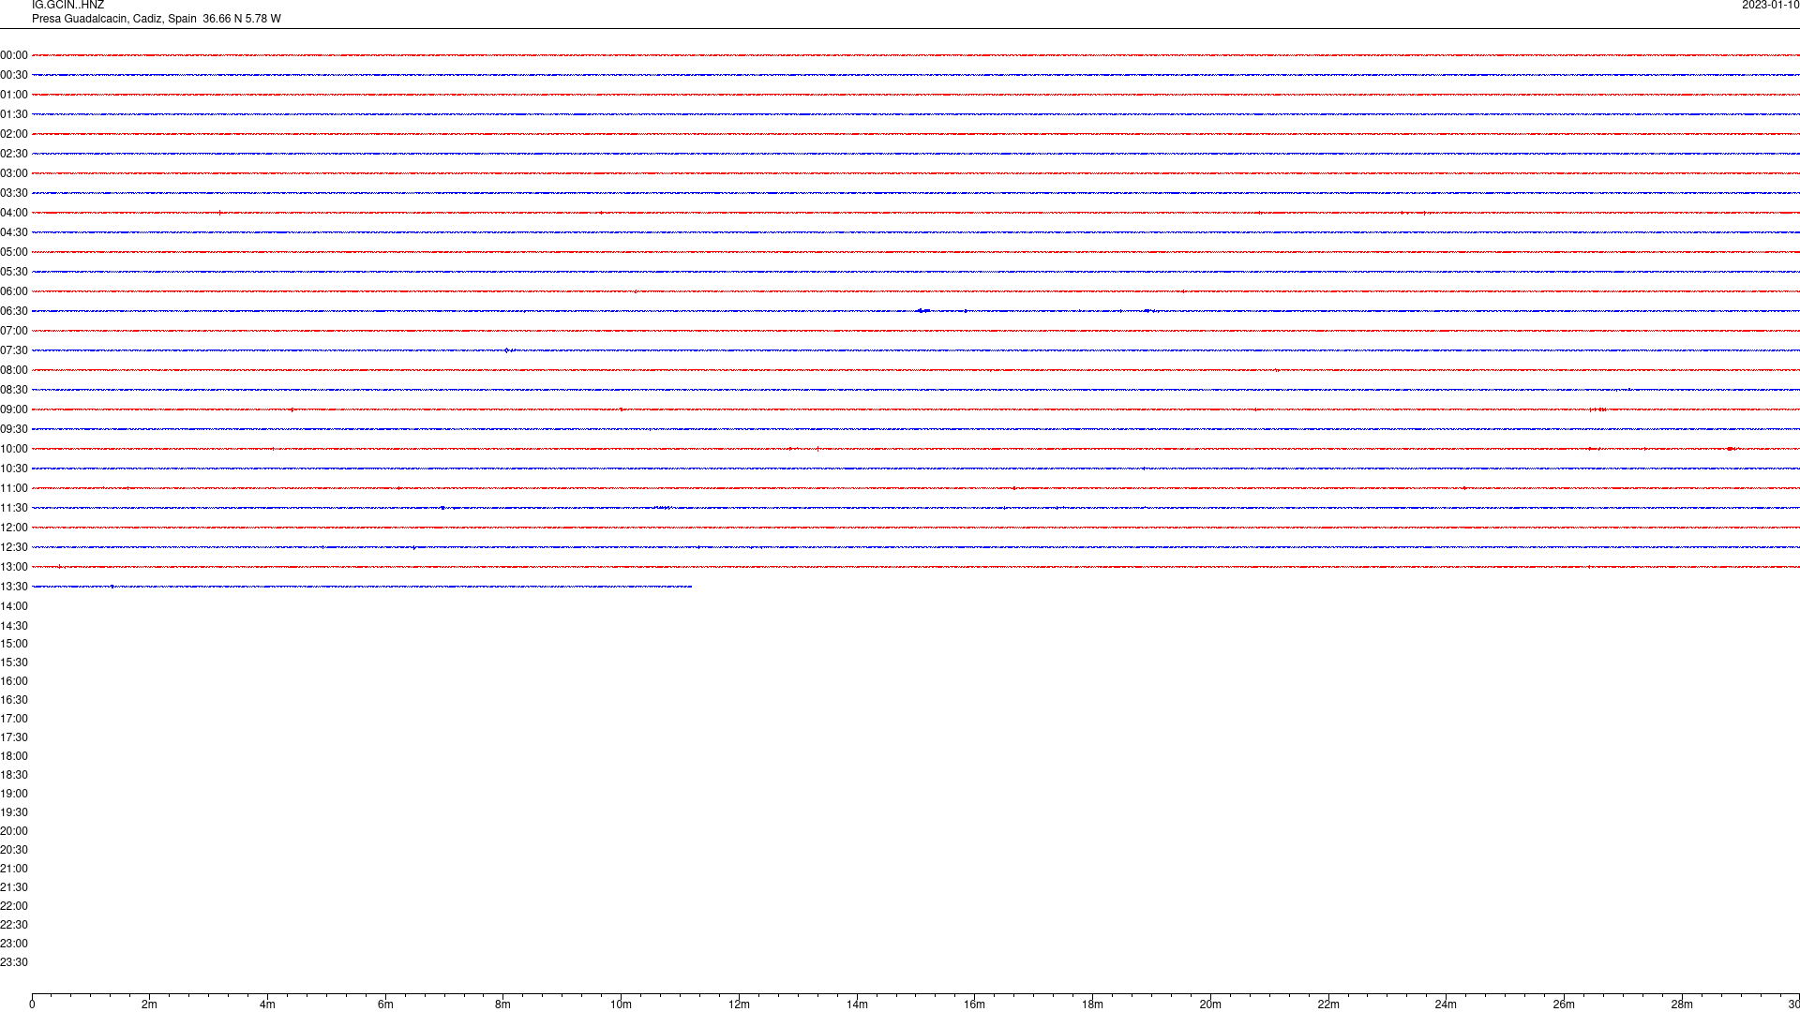Click the 18:00 row label
1800x1012 pixels.
coord(14,756)
